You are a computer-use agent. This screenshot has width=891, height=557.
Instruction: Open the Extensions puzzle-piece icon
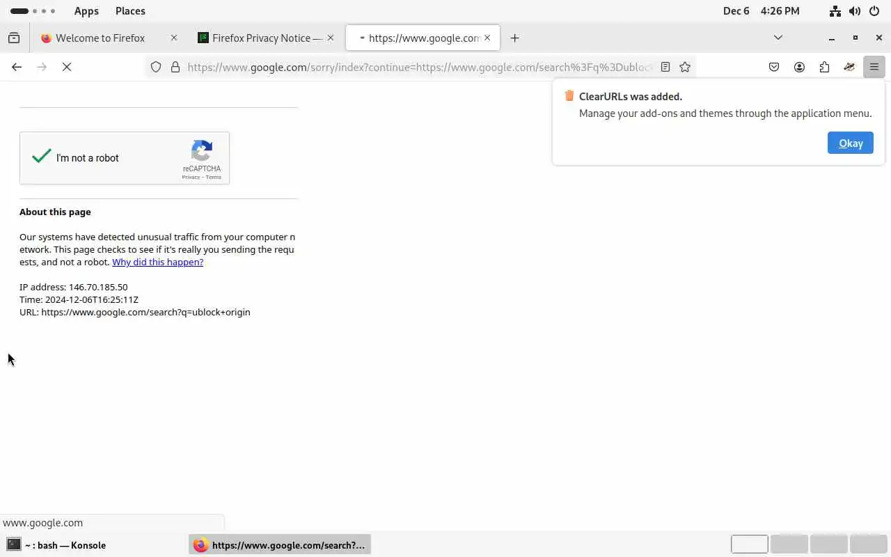point(824,67)
